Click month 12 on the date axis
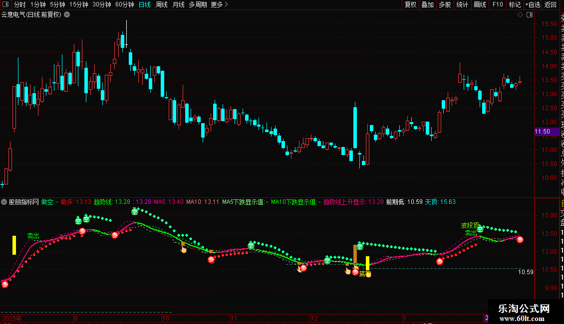The image size is (564, 324). pos(314,318)
